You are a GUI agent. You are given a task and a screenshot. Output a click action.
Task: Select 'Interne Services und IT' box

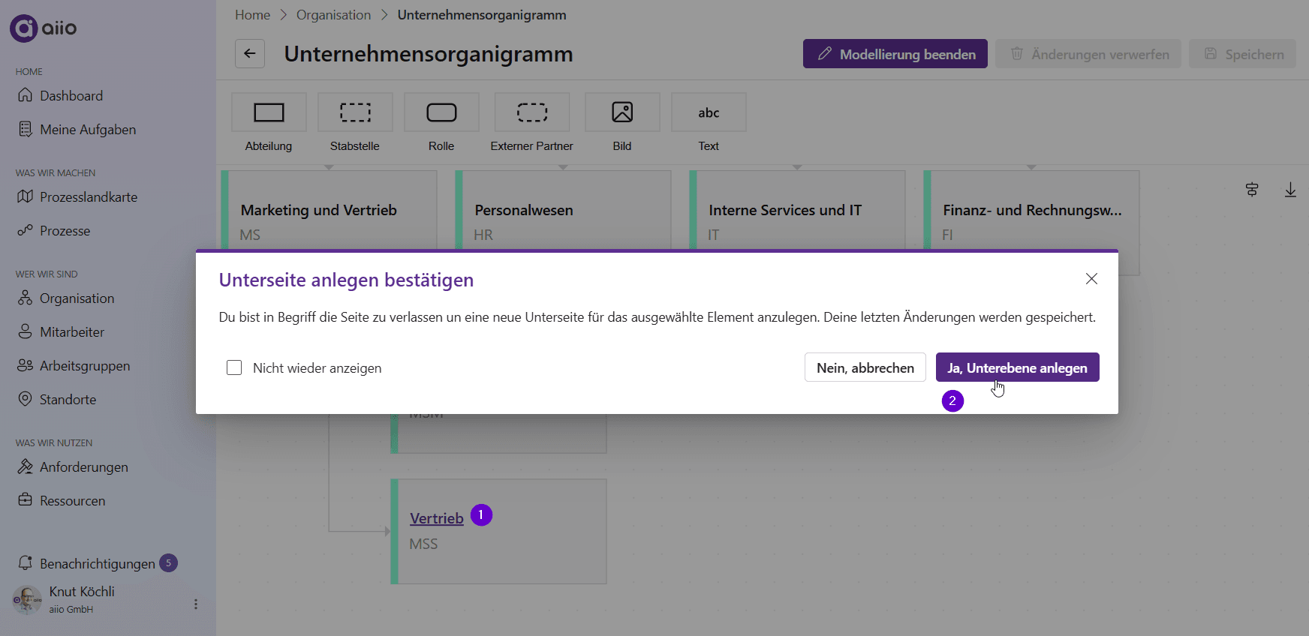[x=798, y=210]
